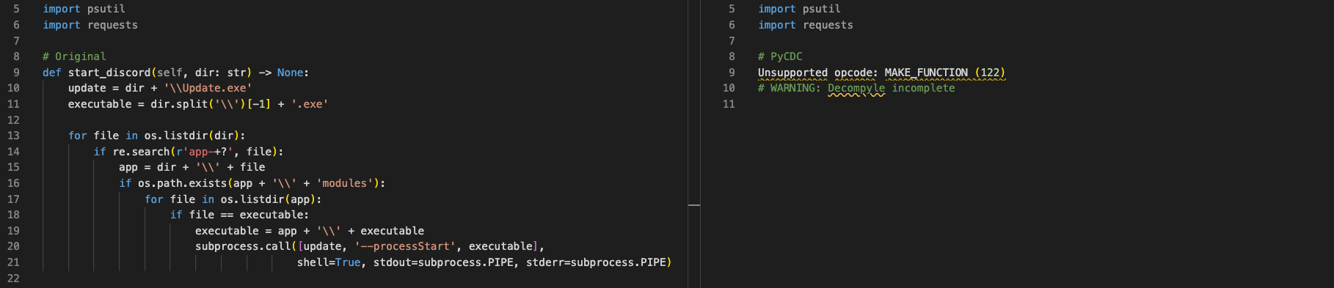
Task: Click the underlined word 'Decompyle' in warning
Action: pyautogui.click(x=856, y=88)
